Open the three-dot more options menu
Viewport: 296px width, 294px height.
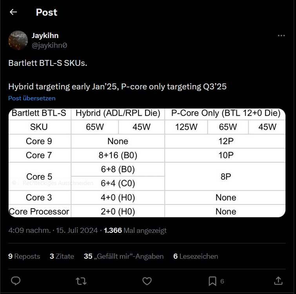coord(281,36)
